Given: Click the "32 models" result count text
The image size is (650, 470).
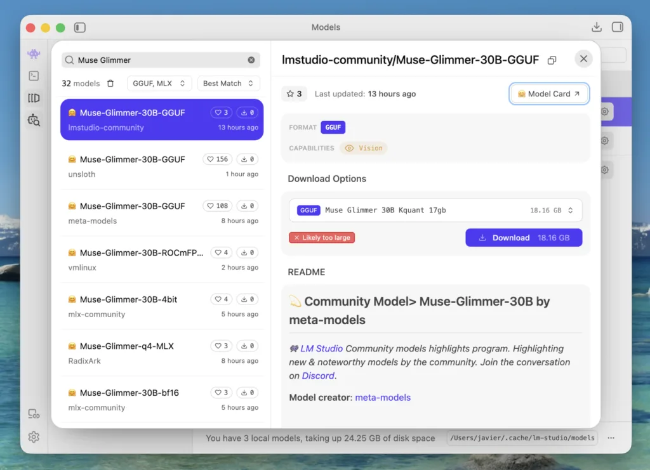Looking at the screenshot, I should click(81, 84).
